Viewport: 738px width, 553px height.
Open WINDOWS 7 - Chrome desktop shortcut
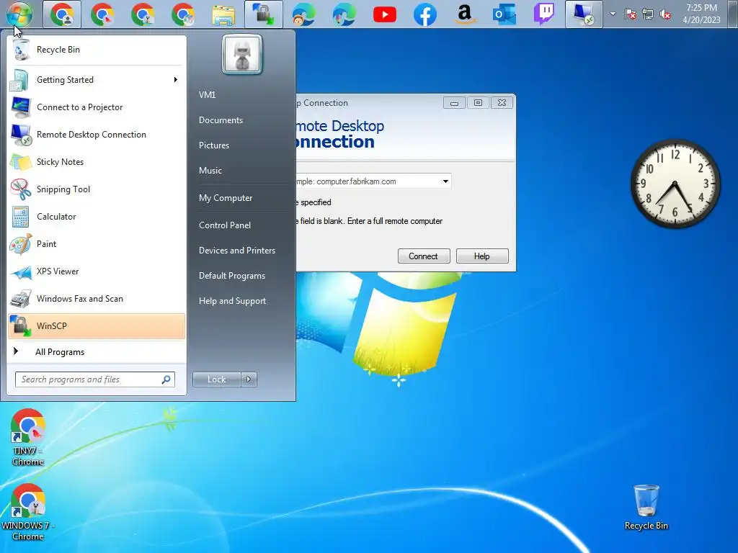[28, 512]
